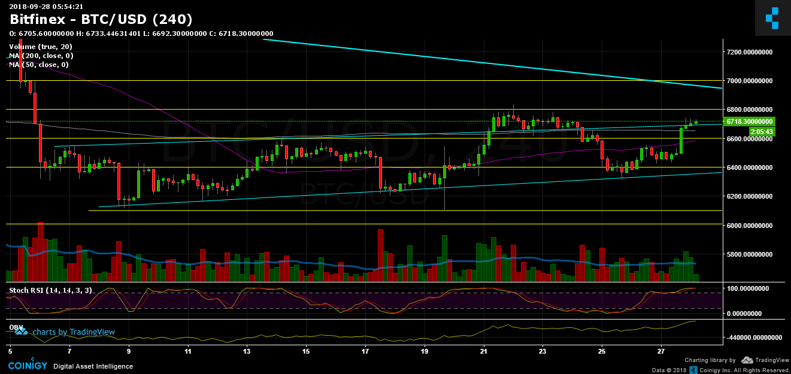This screenshot has width=791, height=374.
Task: Click the small Coinigy icon in the copyright line
Action: [x=693, y=370]
